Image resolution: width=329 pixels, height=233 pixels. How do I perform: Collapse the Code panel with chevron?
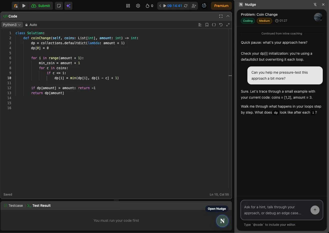(x=228, y=16)
